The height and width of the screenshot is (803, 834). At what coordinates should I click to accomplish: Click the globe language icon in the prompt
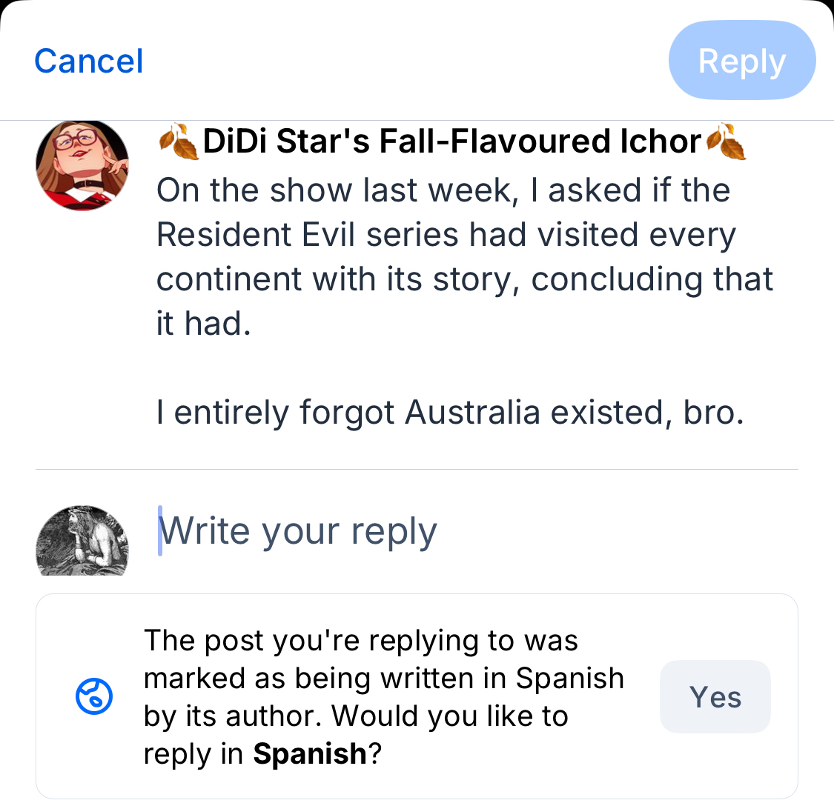(x=94, y=697)
